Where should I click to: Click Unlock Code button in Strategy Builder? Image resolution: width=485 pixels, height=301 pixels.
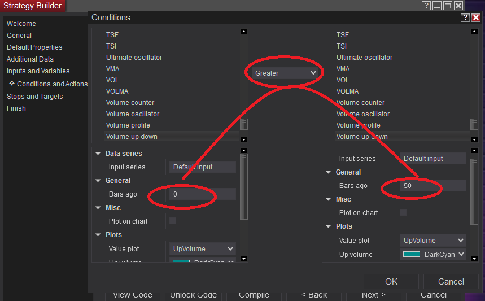(193, 296)
